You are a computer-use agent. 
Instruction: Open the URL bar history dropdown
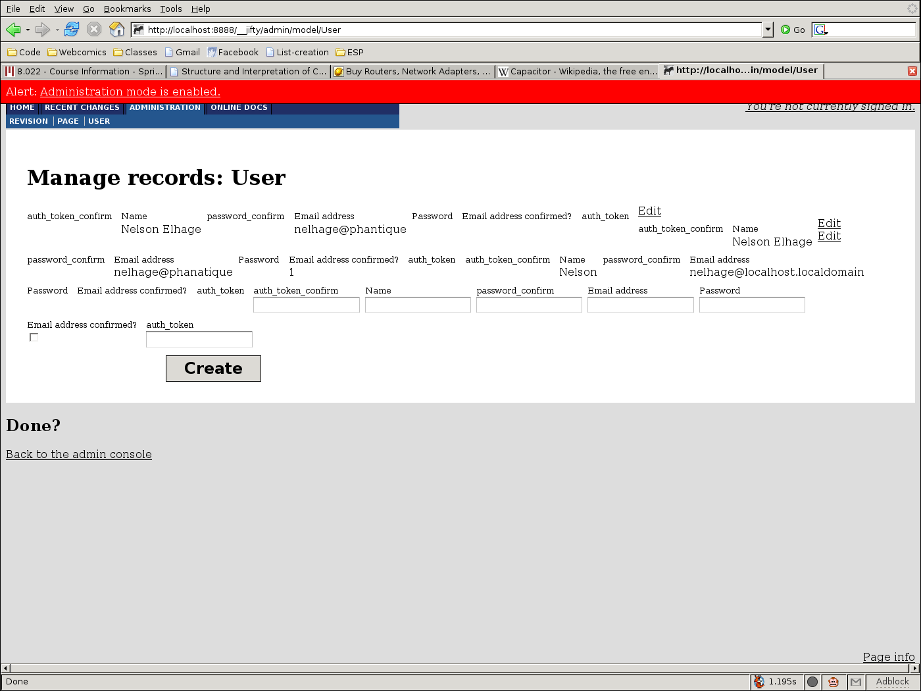point(768,30)
